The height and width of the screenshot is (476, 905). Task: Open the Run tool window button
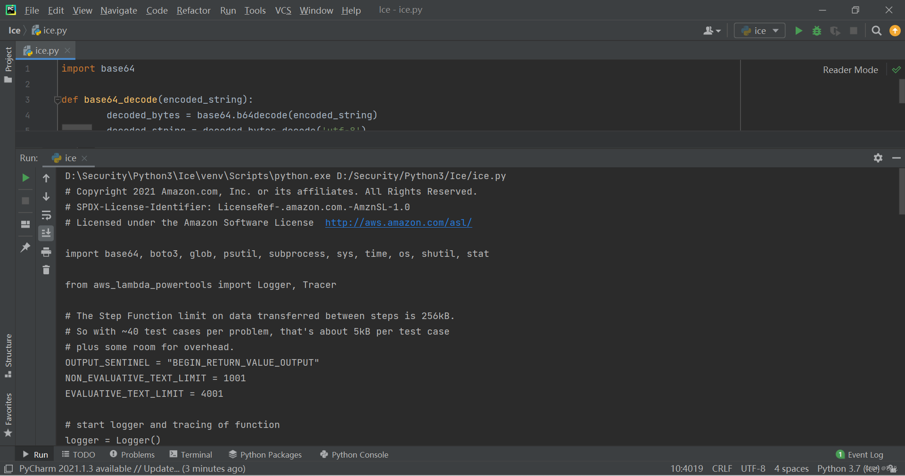(35, 454)
